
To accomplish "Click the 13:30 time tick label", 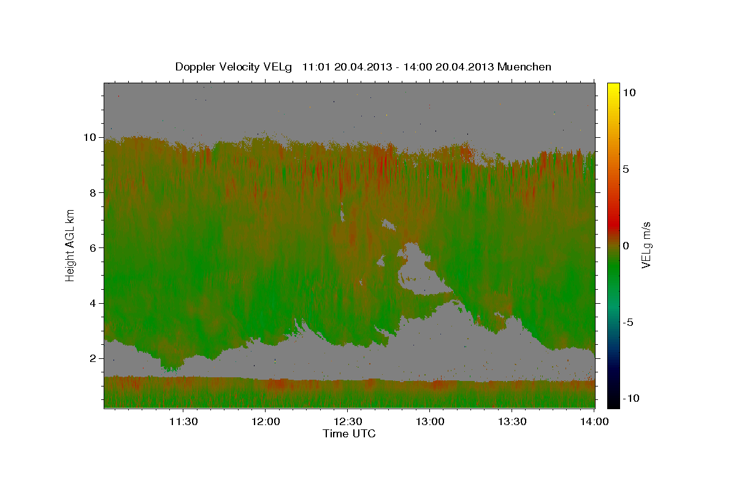I will click(512, 422).
